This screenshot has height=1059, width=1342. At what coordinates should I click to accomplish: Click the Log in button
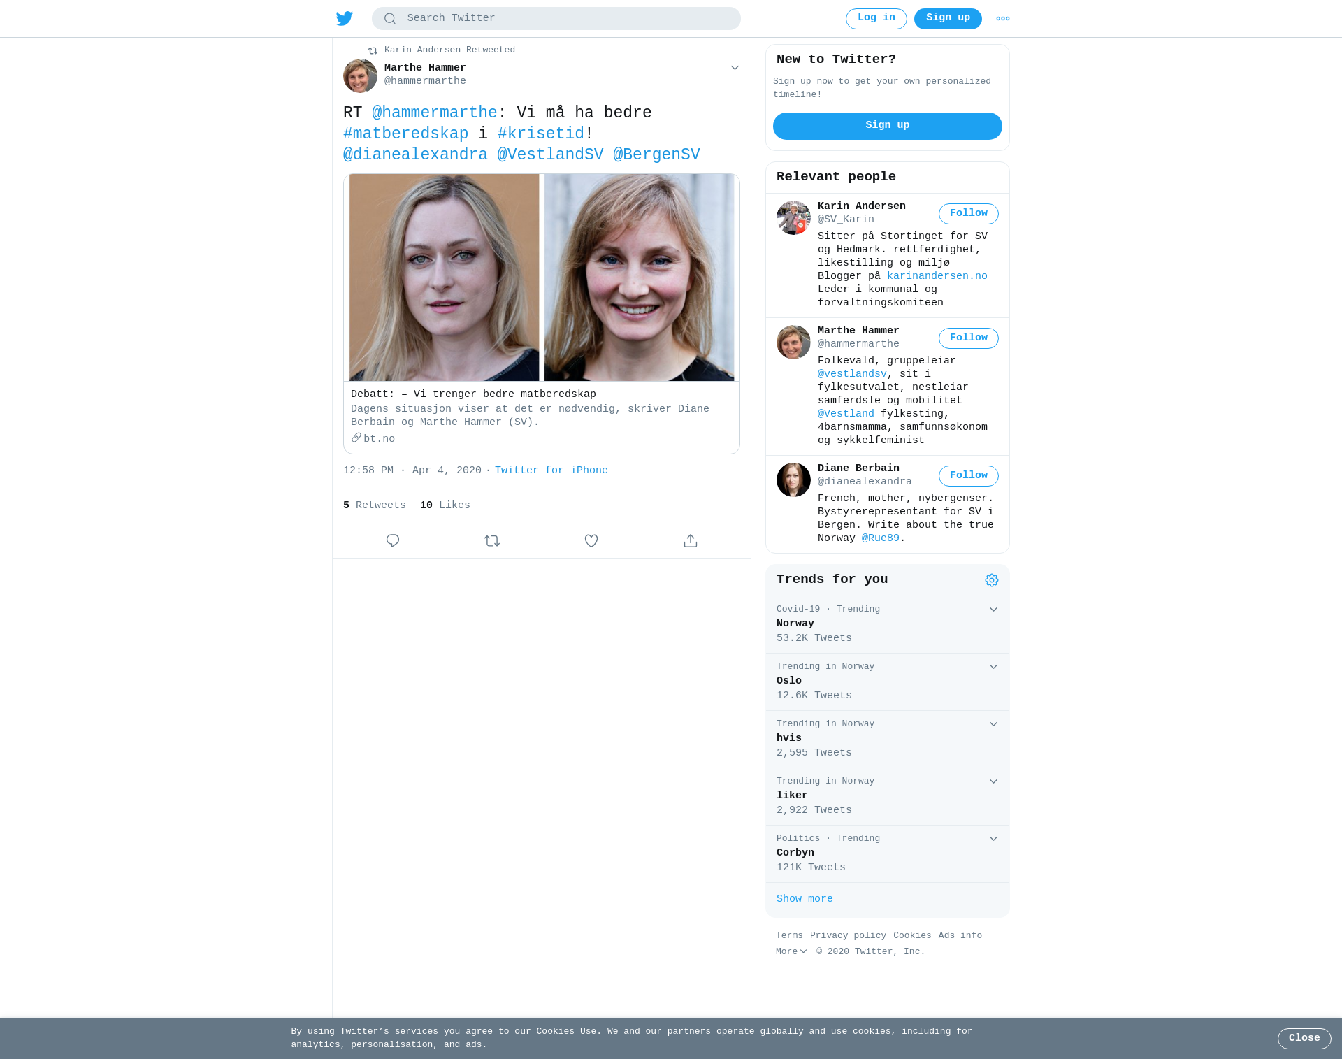pos(876,19)
